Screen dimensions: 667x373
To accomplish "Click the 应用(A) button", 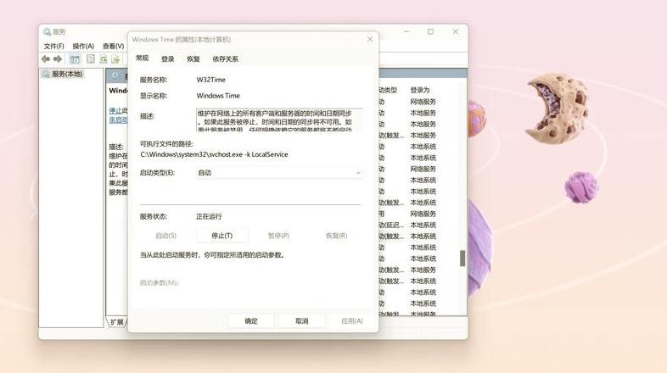I will coord(352,321).
